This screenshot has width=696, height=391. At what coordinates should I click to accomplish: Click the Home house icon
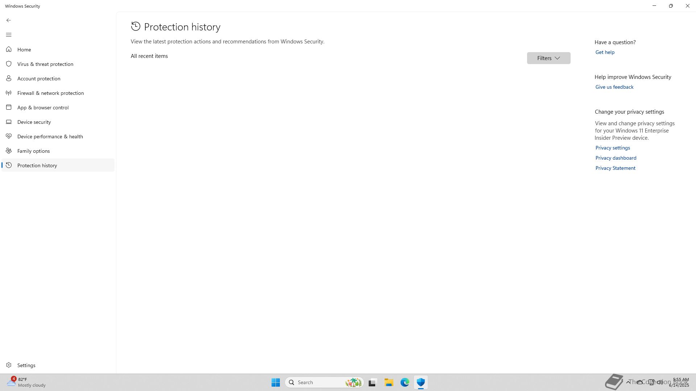click(9, 49)
